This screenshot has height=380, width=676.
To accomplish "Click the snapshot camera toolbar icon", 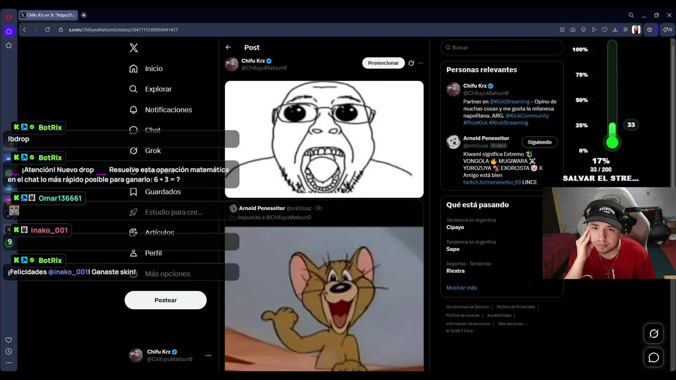I will point(573,30).
